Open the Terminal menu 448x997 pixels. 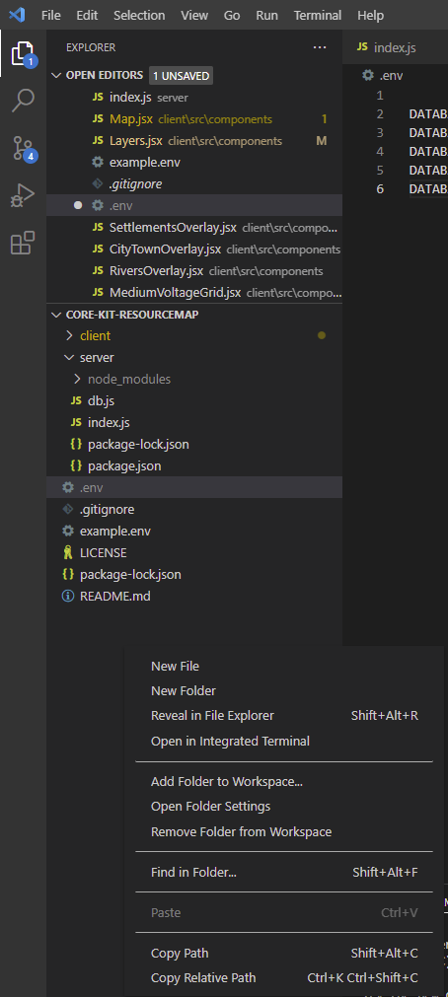coord(318,15)
